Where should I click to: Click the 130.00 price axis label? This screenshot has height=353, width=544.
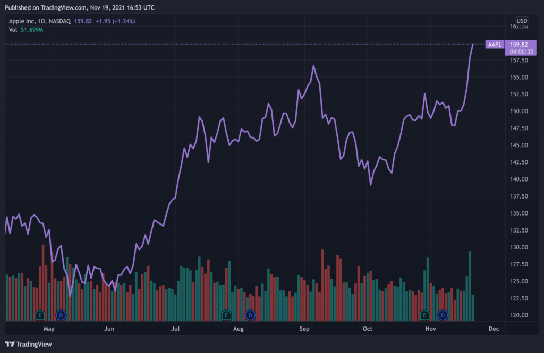pyautogui.click(x=518, y=247)
